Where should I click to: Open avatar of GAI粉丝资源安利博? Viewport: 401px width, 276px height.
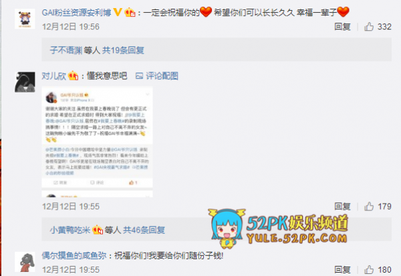pos(25,19)
